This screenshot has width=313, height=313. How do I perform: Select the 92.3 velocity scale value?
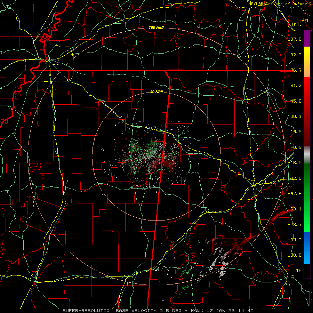pyautogui.click(x=296, y=55)
